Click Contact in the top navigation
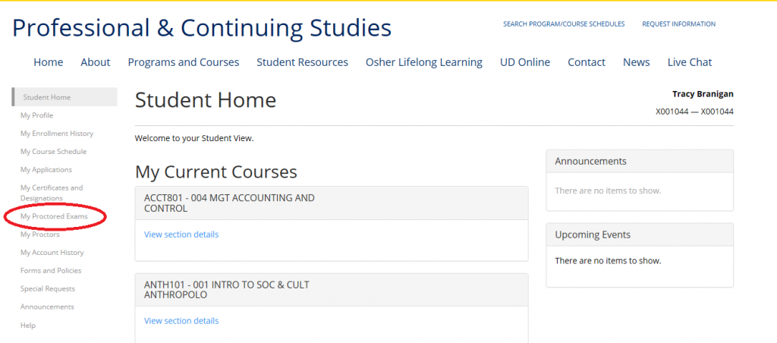777x343 pixels. [x=587, y=62]
